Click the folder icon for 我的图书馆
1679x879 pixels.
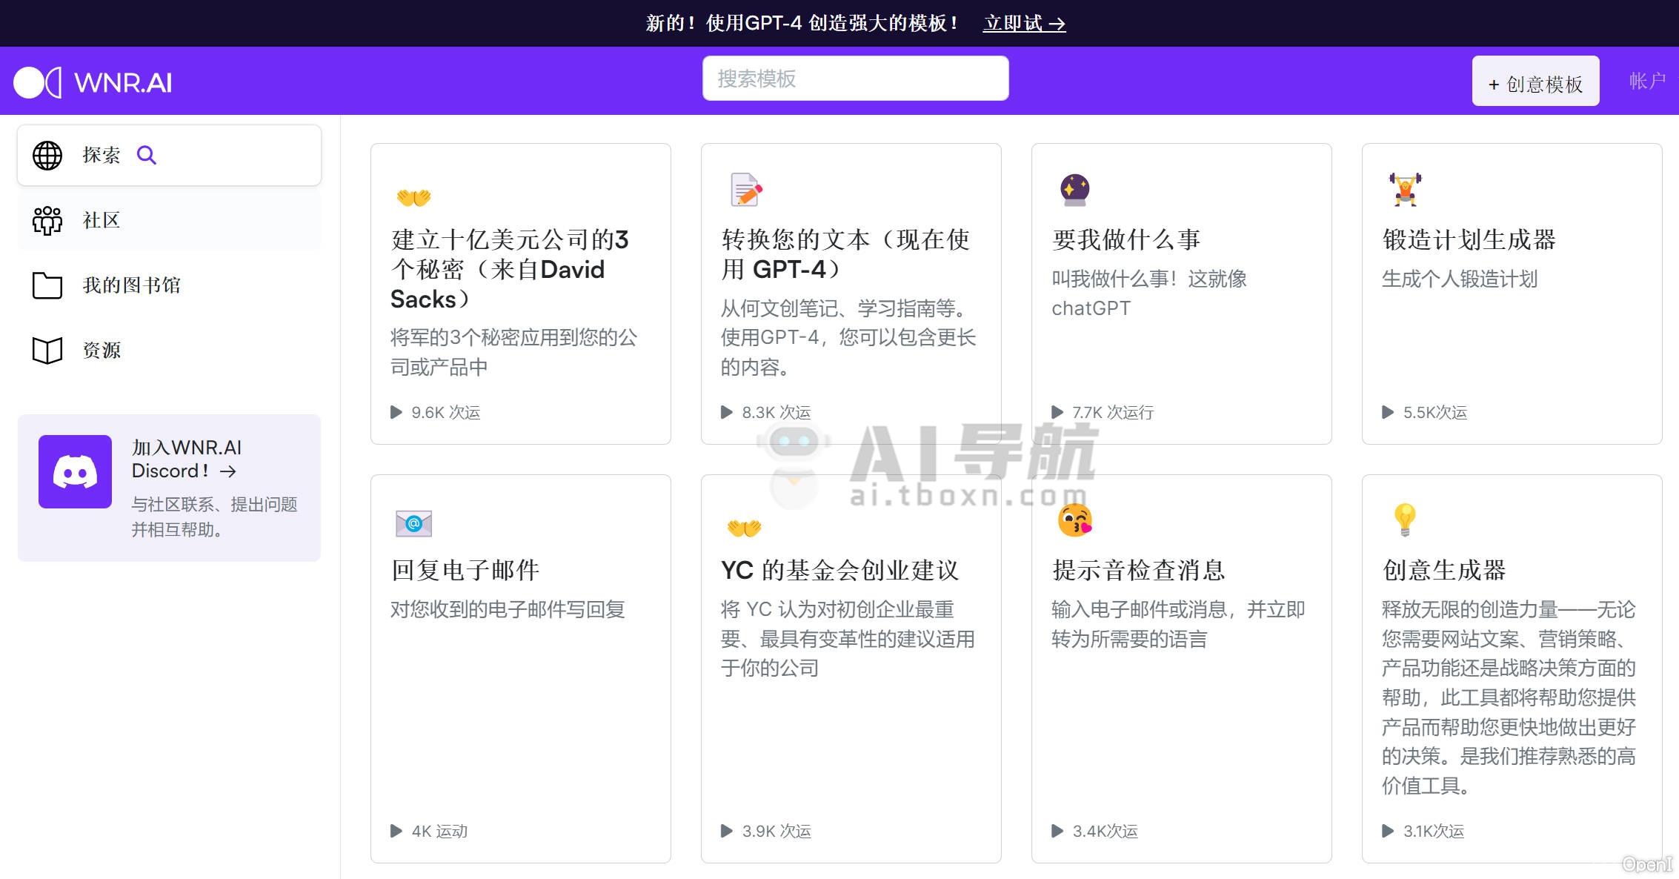pos(47,285)
